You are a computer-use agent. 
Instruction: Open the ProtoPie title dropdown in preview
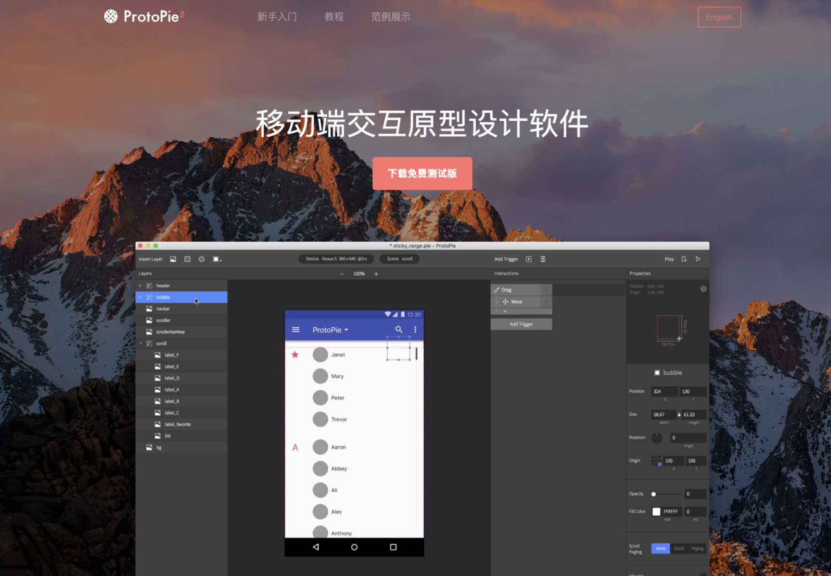[331, 330]
